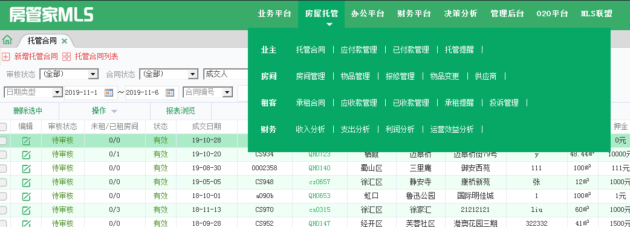The height and width of the screenshot is (227, 630).
Task: Select 应收款管理 menu entry
Action: 359,103
